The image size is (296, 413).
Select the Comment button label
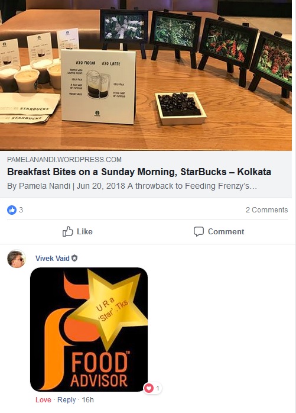click(x=226, y=231)
